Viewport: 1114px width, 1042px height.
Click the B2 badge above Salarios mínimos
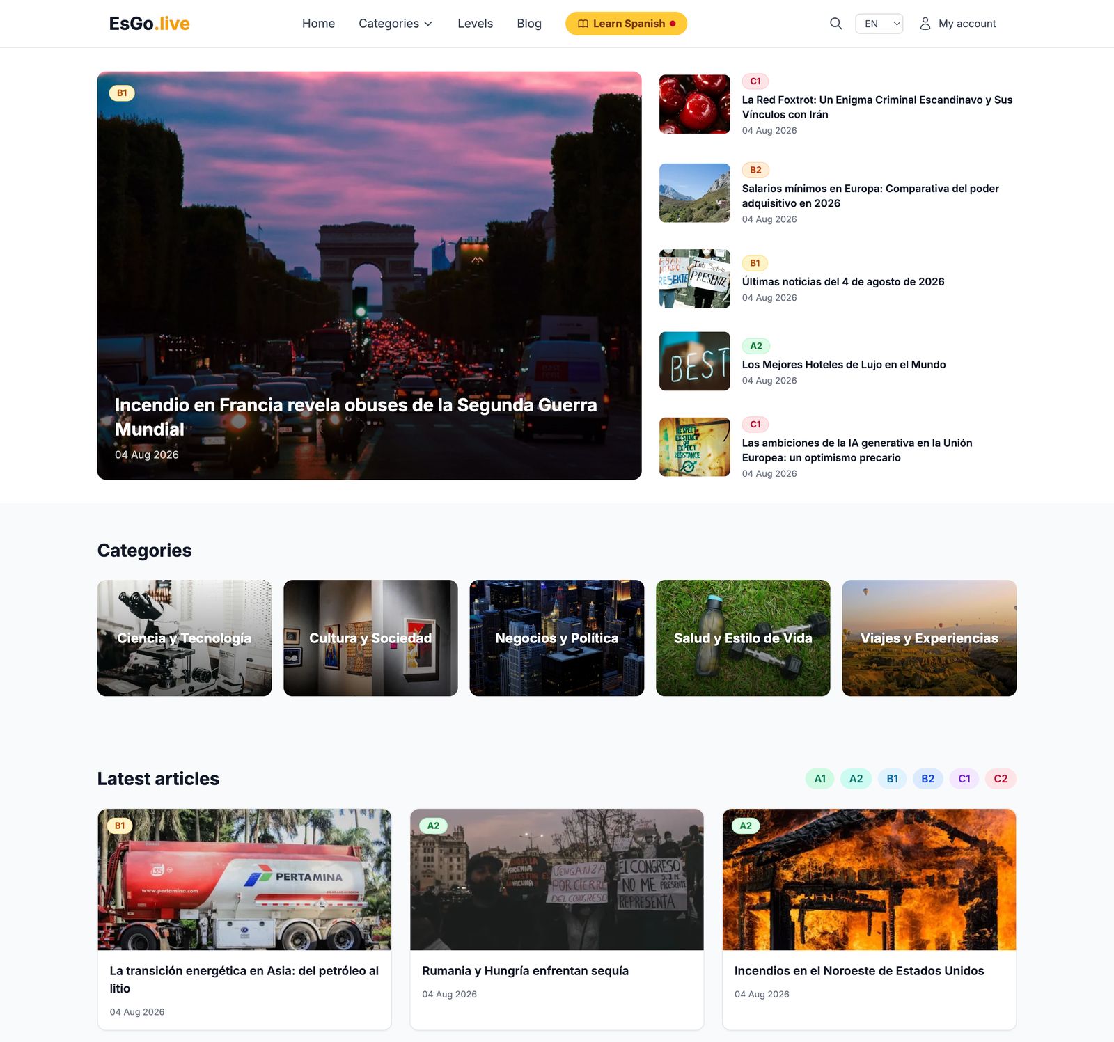click(755, 170)
